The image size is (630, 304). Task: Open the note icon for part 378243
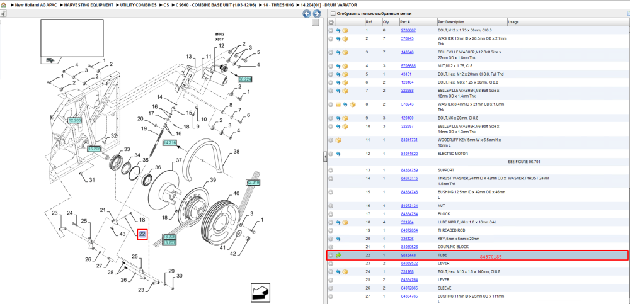338,104
